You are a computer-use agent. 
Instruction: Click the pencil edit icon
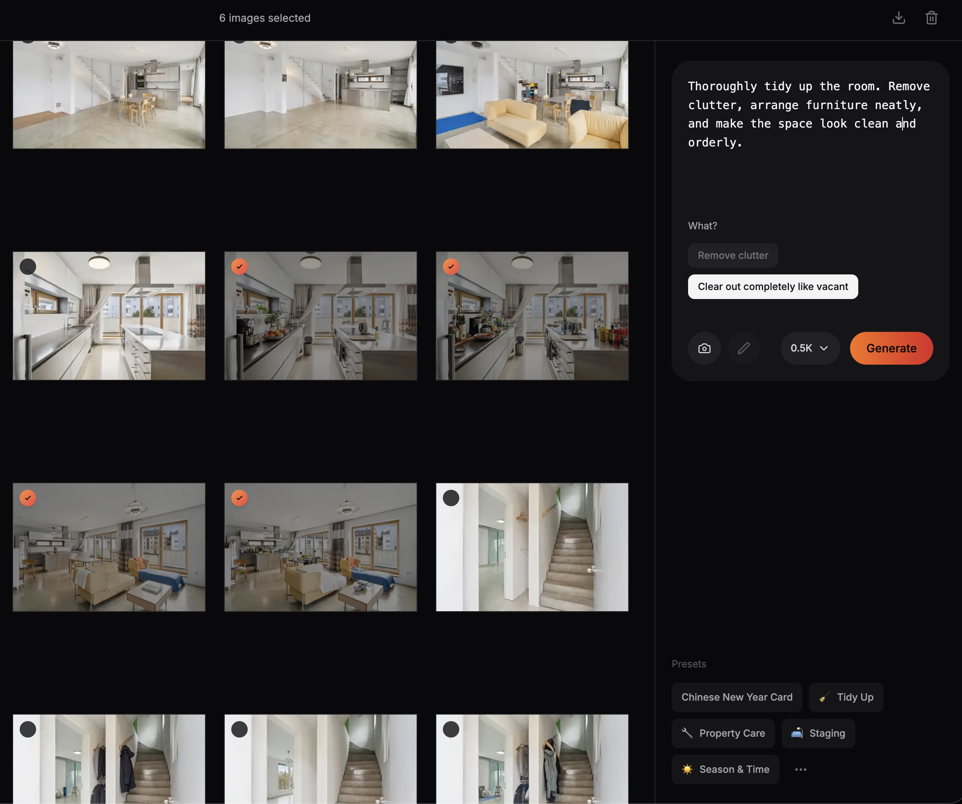point(743,348)
